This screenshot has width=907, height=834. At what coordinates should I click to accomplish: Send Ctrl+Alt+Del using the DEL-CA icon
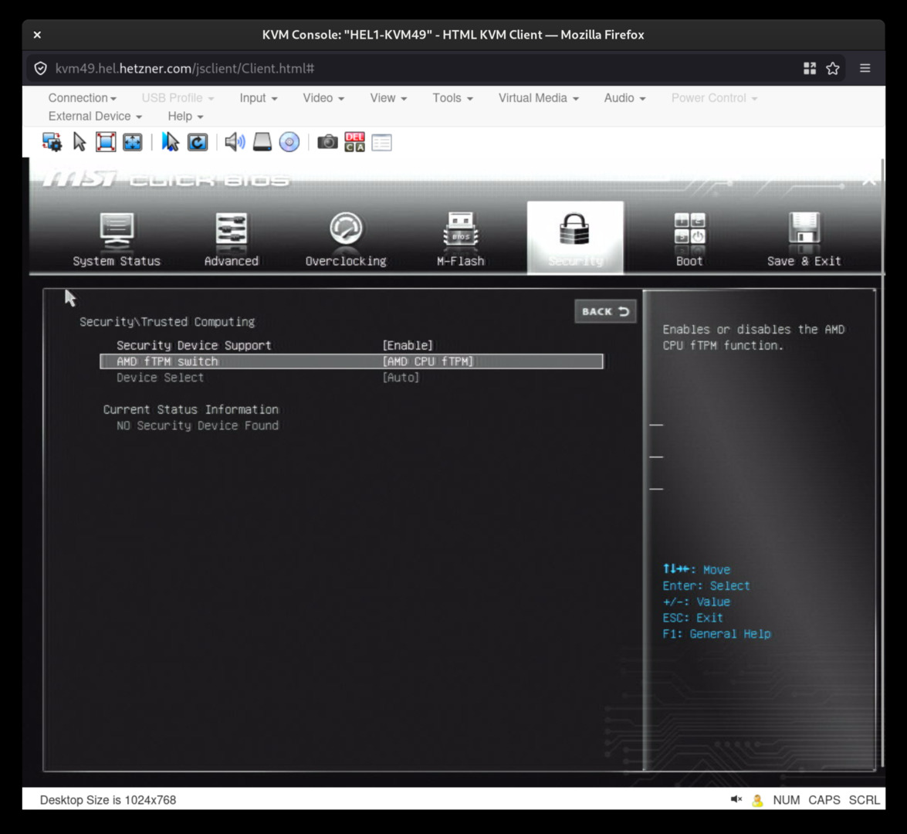tap(354, 142)
